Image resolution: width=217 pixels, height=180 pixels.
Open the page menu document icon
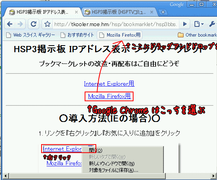click(x=199, y=24)
